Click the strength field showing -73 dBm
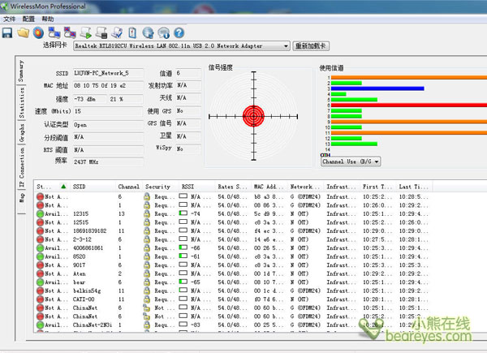Viewport: 487px width, 353px height. [x=90, y=99]
